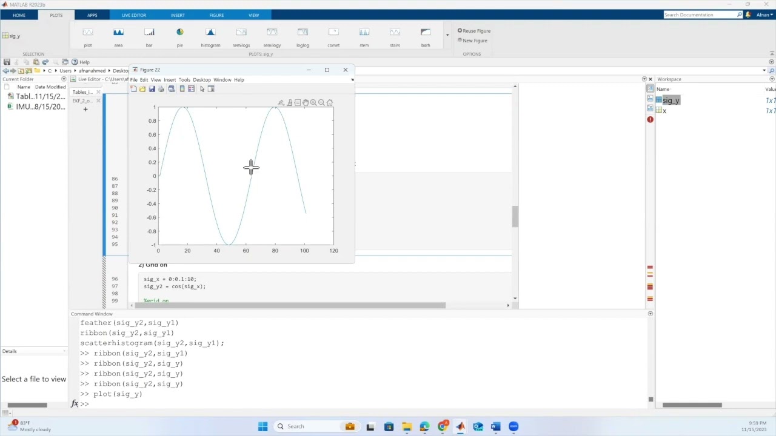Open the Command Window actions dropdown
The image size is (776, 436).
tap(650, 314)
